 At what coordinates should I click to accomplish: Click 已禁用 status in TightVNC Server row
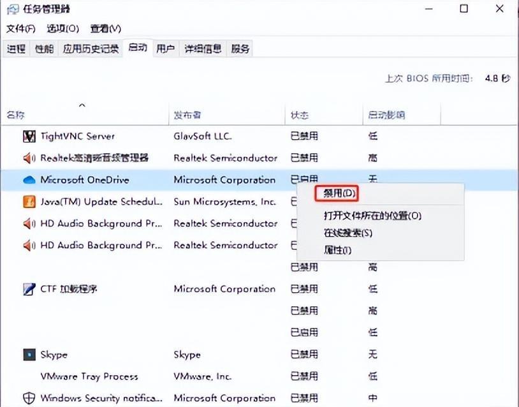304,136
